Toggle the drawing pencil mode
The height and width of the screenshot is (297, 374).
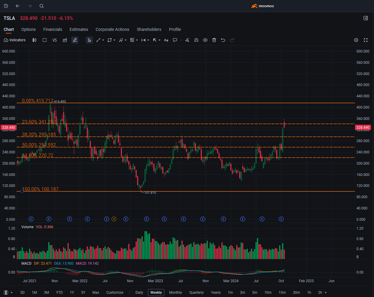coord(75,40)
